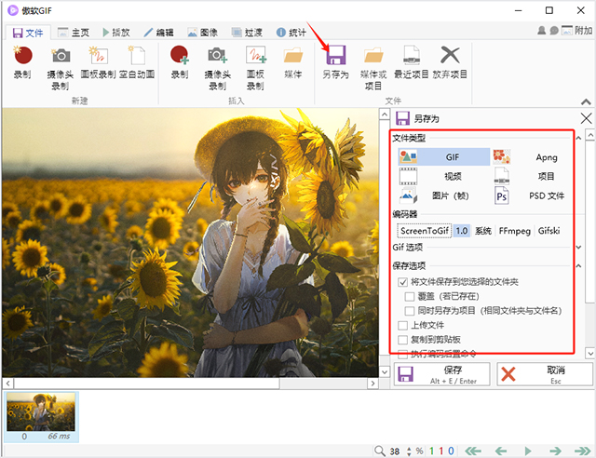
Task: Enable the 覆盖 (若已存在) checkbox
Action: point(410,296)
